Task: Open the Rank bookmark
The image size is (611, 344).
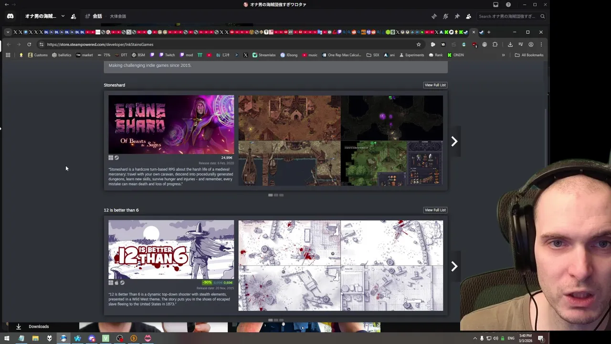Action: [x=435, y=55]
